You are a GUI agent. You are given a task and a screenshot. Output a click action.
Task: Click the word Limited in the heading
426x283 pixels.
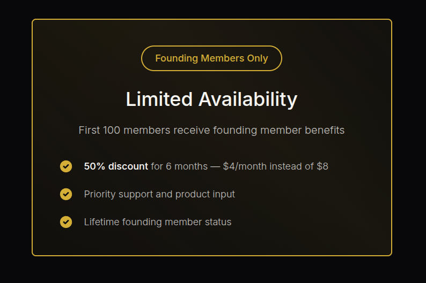(x=159, y=99)
